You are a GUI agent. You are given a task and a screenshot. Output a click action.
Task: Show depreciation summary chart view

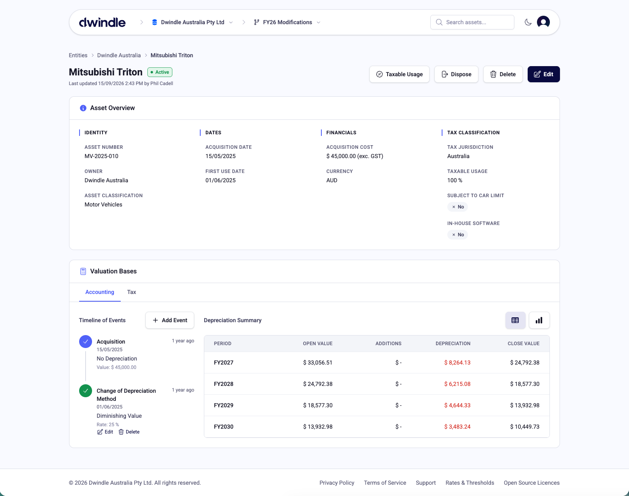coord(539,320)
